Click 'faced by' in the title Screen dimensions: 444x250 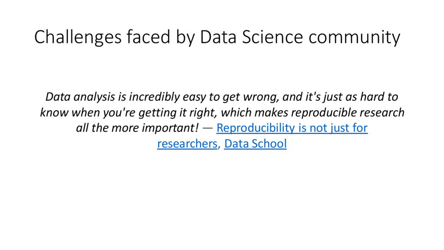160,37
